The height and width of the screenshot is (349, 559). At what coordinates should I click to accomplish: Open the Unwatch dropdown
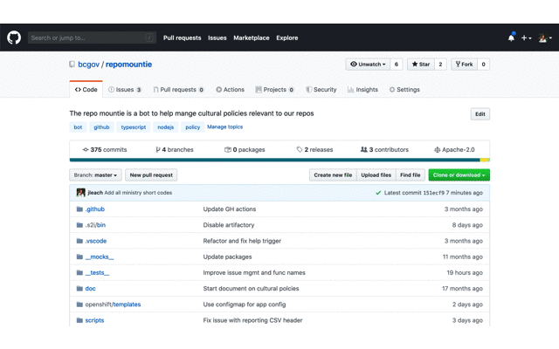pyautogui.click(x=368, y=64)
